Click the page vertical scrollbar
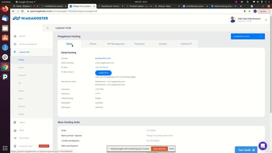Screen dimensions: 272x153 pyautogui.click(x=271, y=64)
